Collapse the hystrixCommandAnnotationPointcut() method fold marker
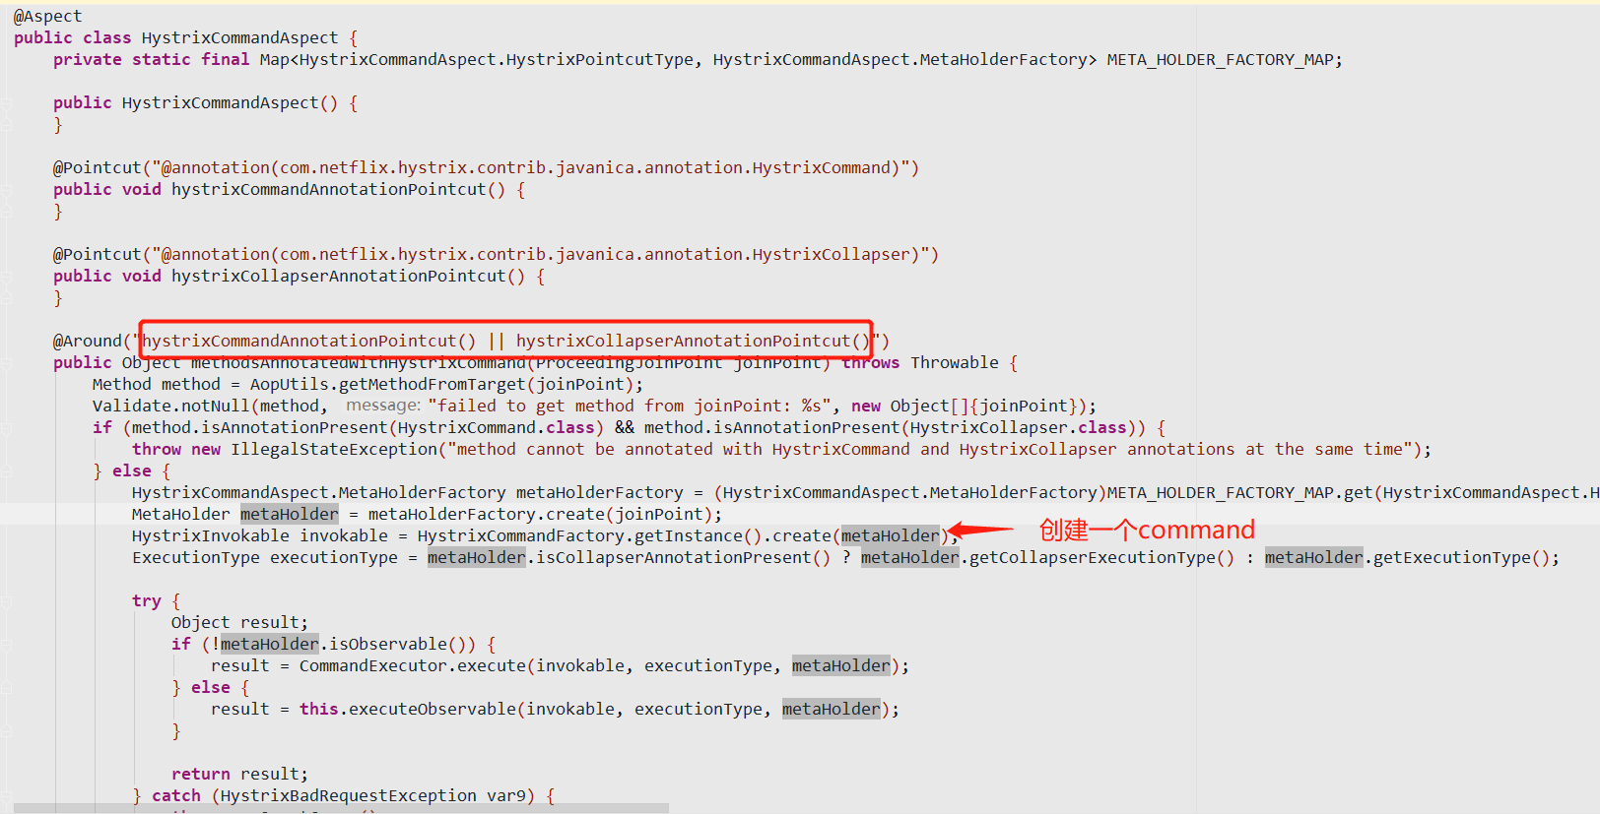 coord(8,190)
